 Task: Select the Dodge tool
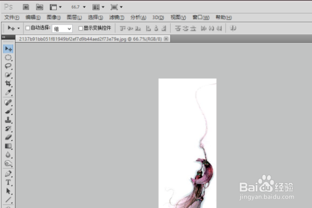tap(8, 164)
